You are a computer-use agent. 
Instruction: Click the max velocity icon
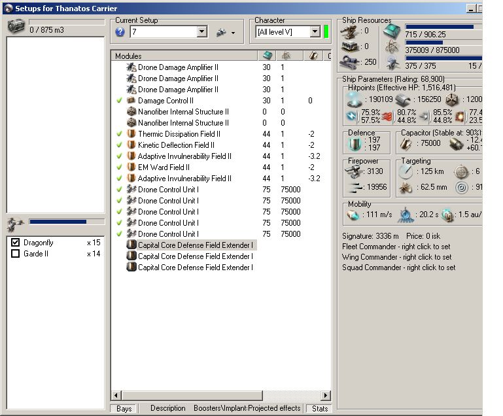point(353,215)
